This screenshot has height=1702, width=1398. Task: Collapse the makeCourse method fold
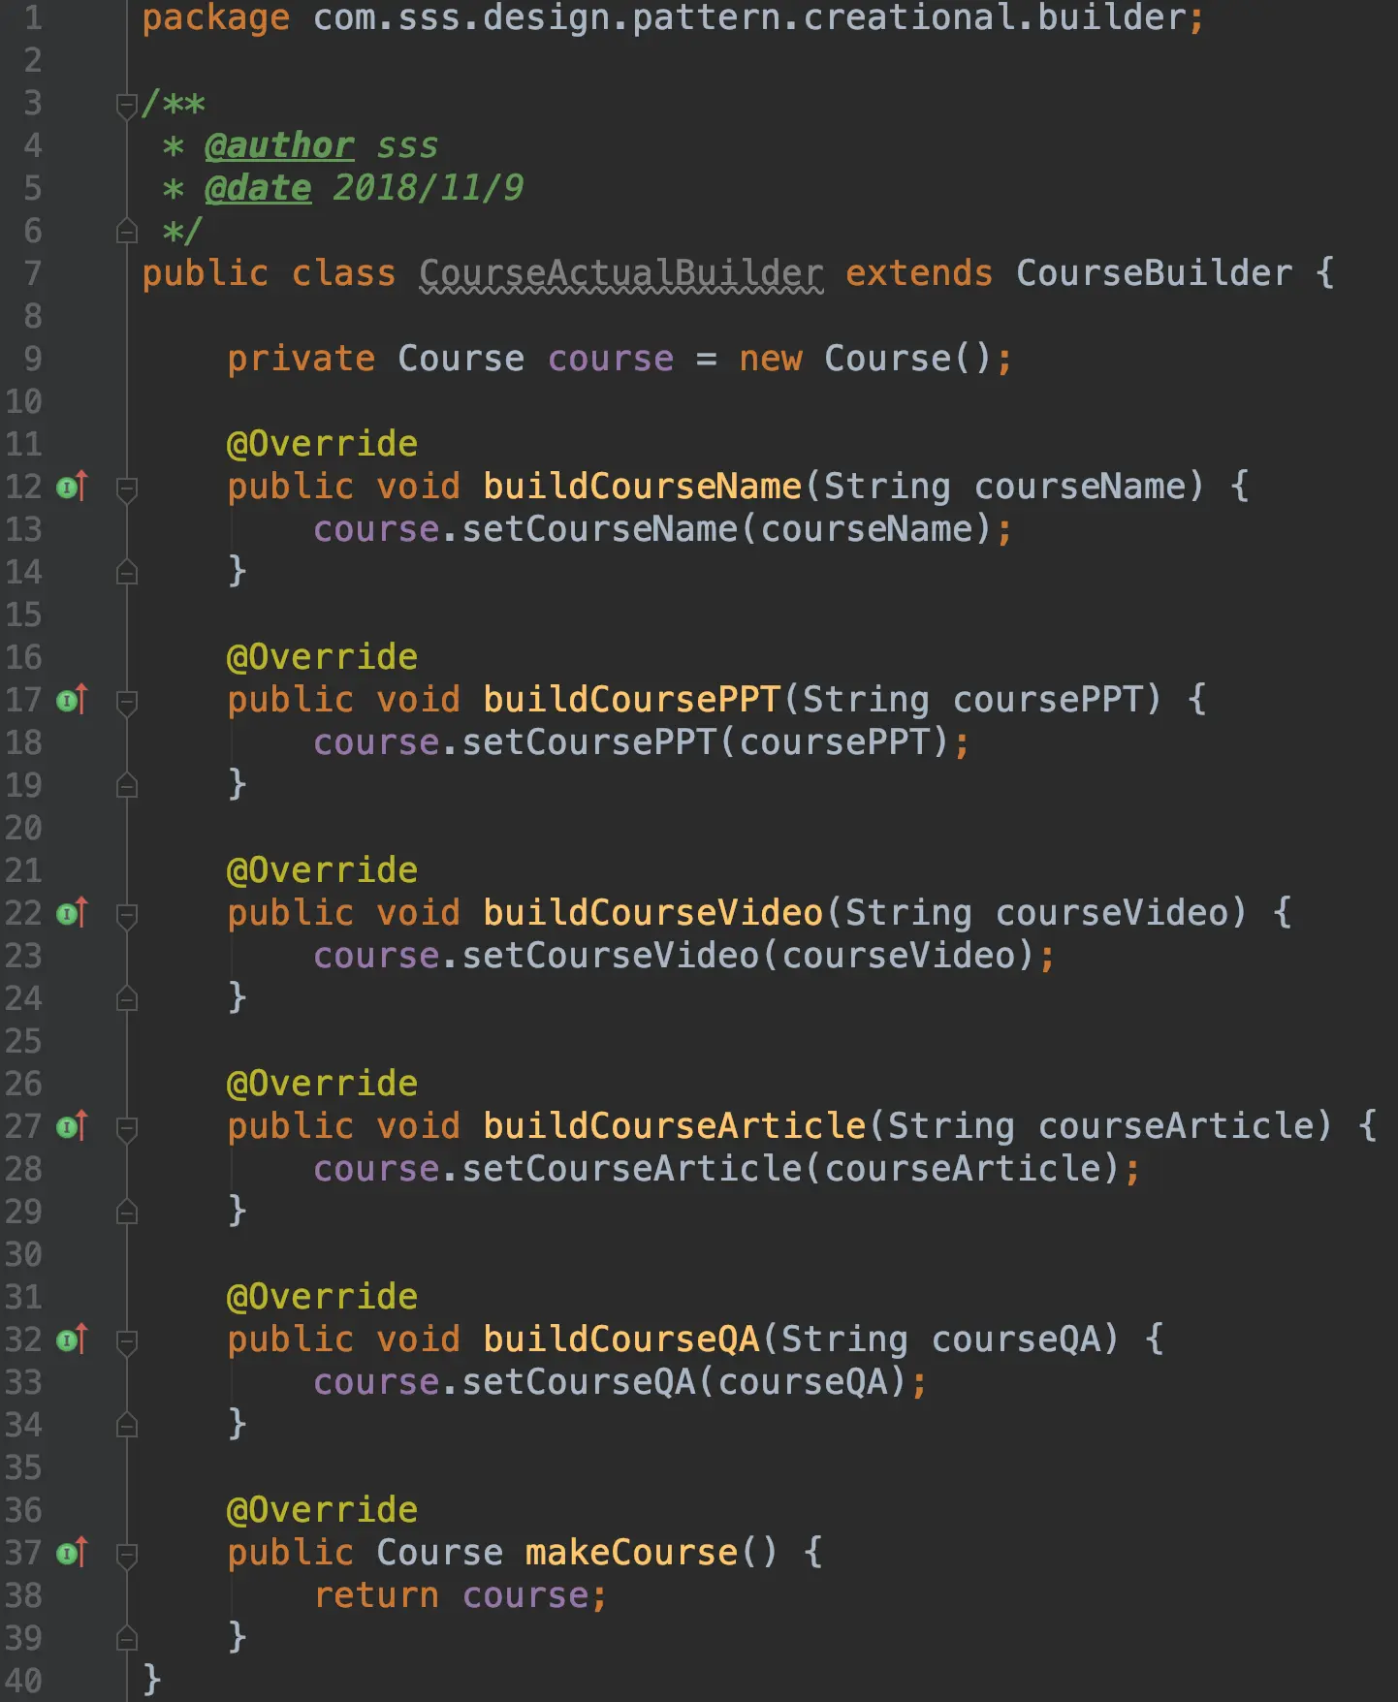[x=126, y=1555]
